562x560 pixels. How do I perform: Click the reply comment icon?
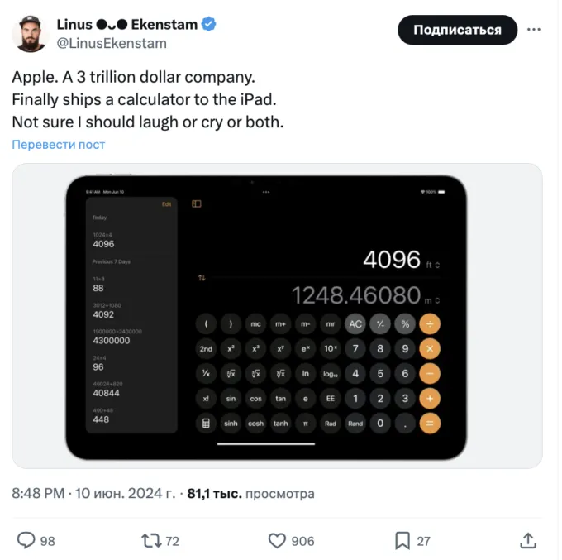point(27,540)
